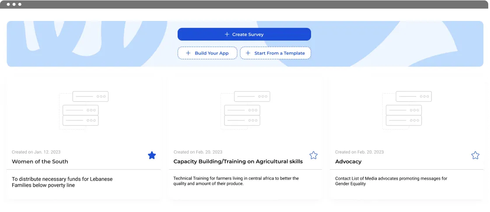The height and width of the screenshot is (212, 490).
Task: Select description about Lebanese Families funds
Action: coord(62,182)
